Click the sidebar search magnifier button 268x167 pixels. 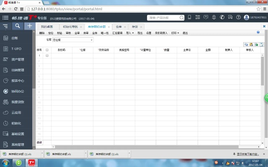tap(18, 26)
